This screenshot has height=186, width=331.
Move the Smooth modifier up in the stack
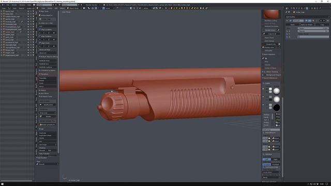(x=321, y=21)
